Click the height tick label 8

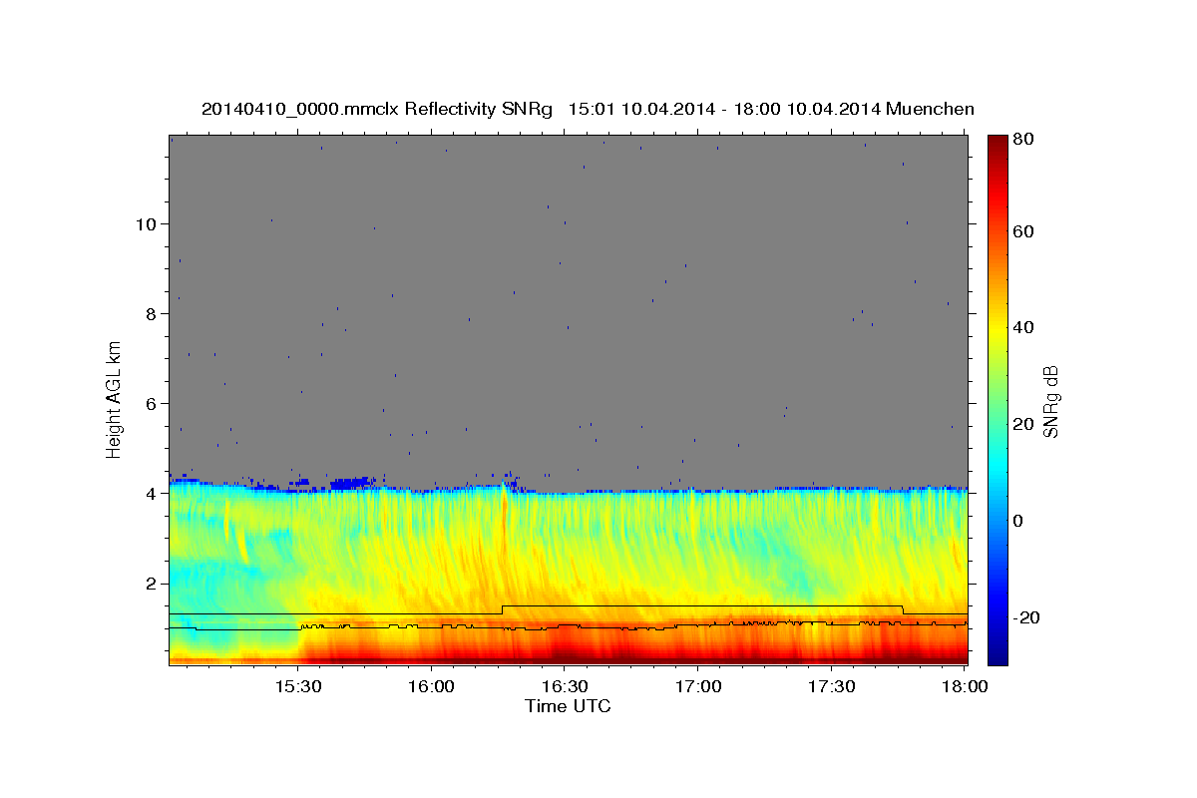[x=153, y=313]
